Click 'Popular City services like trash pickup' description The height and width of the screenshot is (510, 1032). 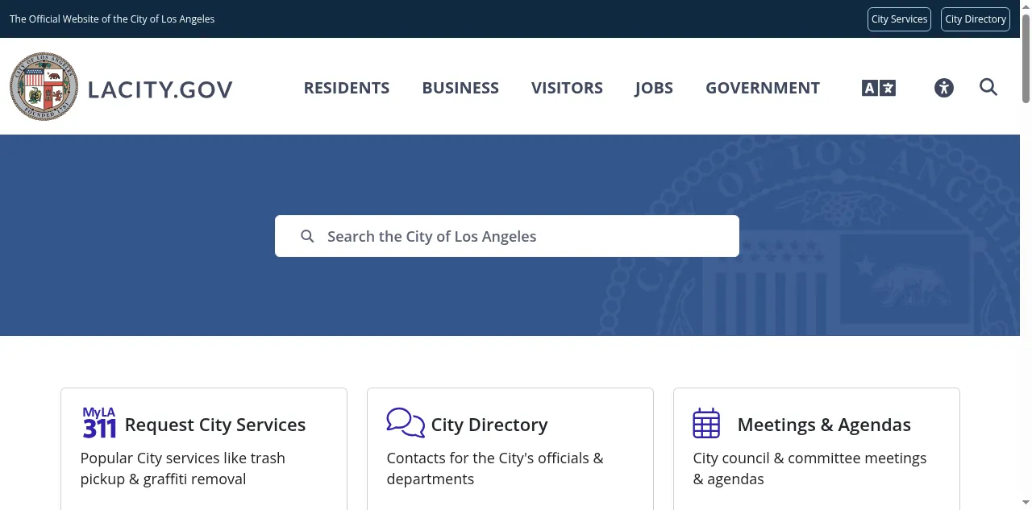tap(183, 468)
